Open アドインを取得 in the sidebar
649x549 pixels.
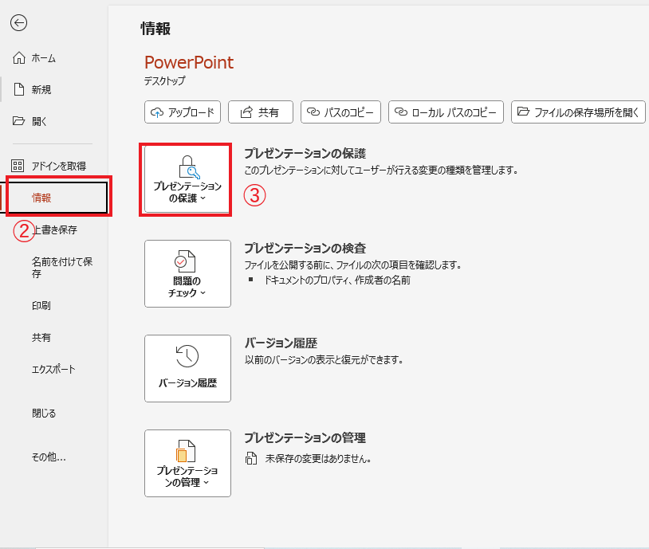click(59, 166)
